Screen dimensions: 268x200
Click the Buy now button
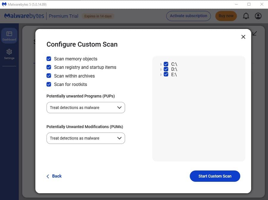226,16
